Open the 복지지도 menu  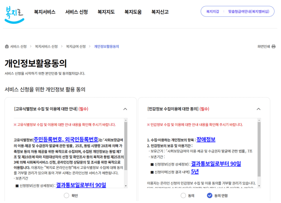pos(106,12)
